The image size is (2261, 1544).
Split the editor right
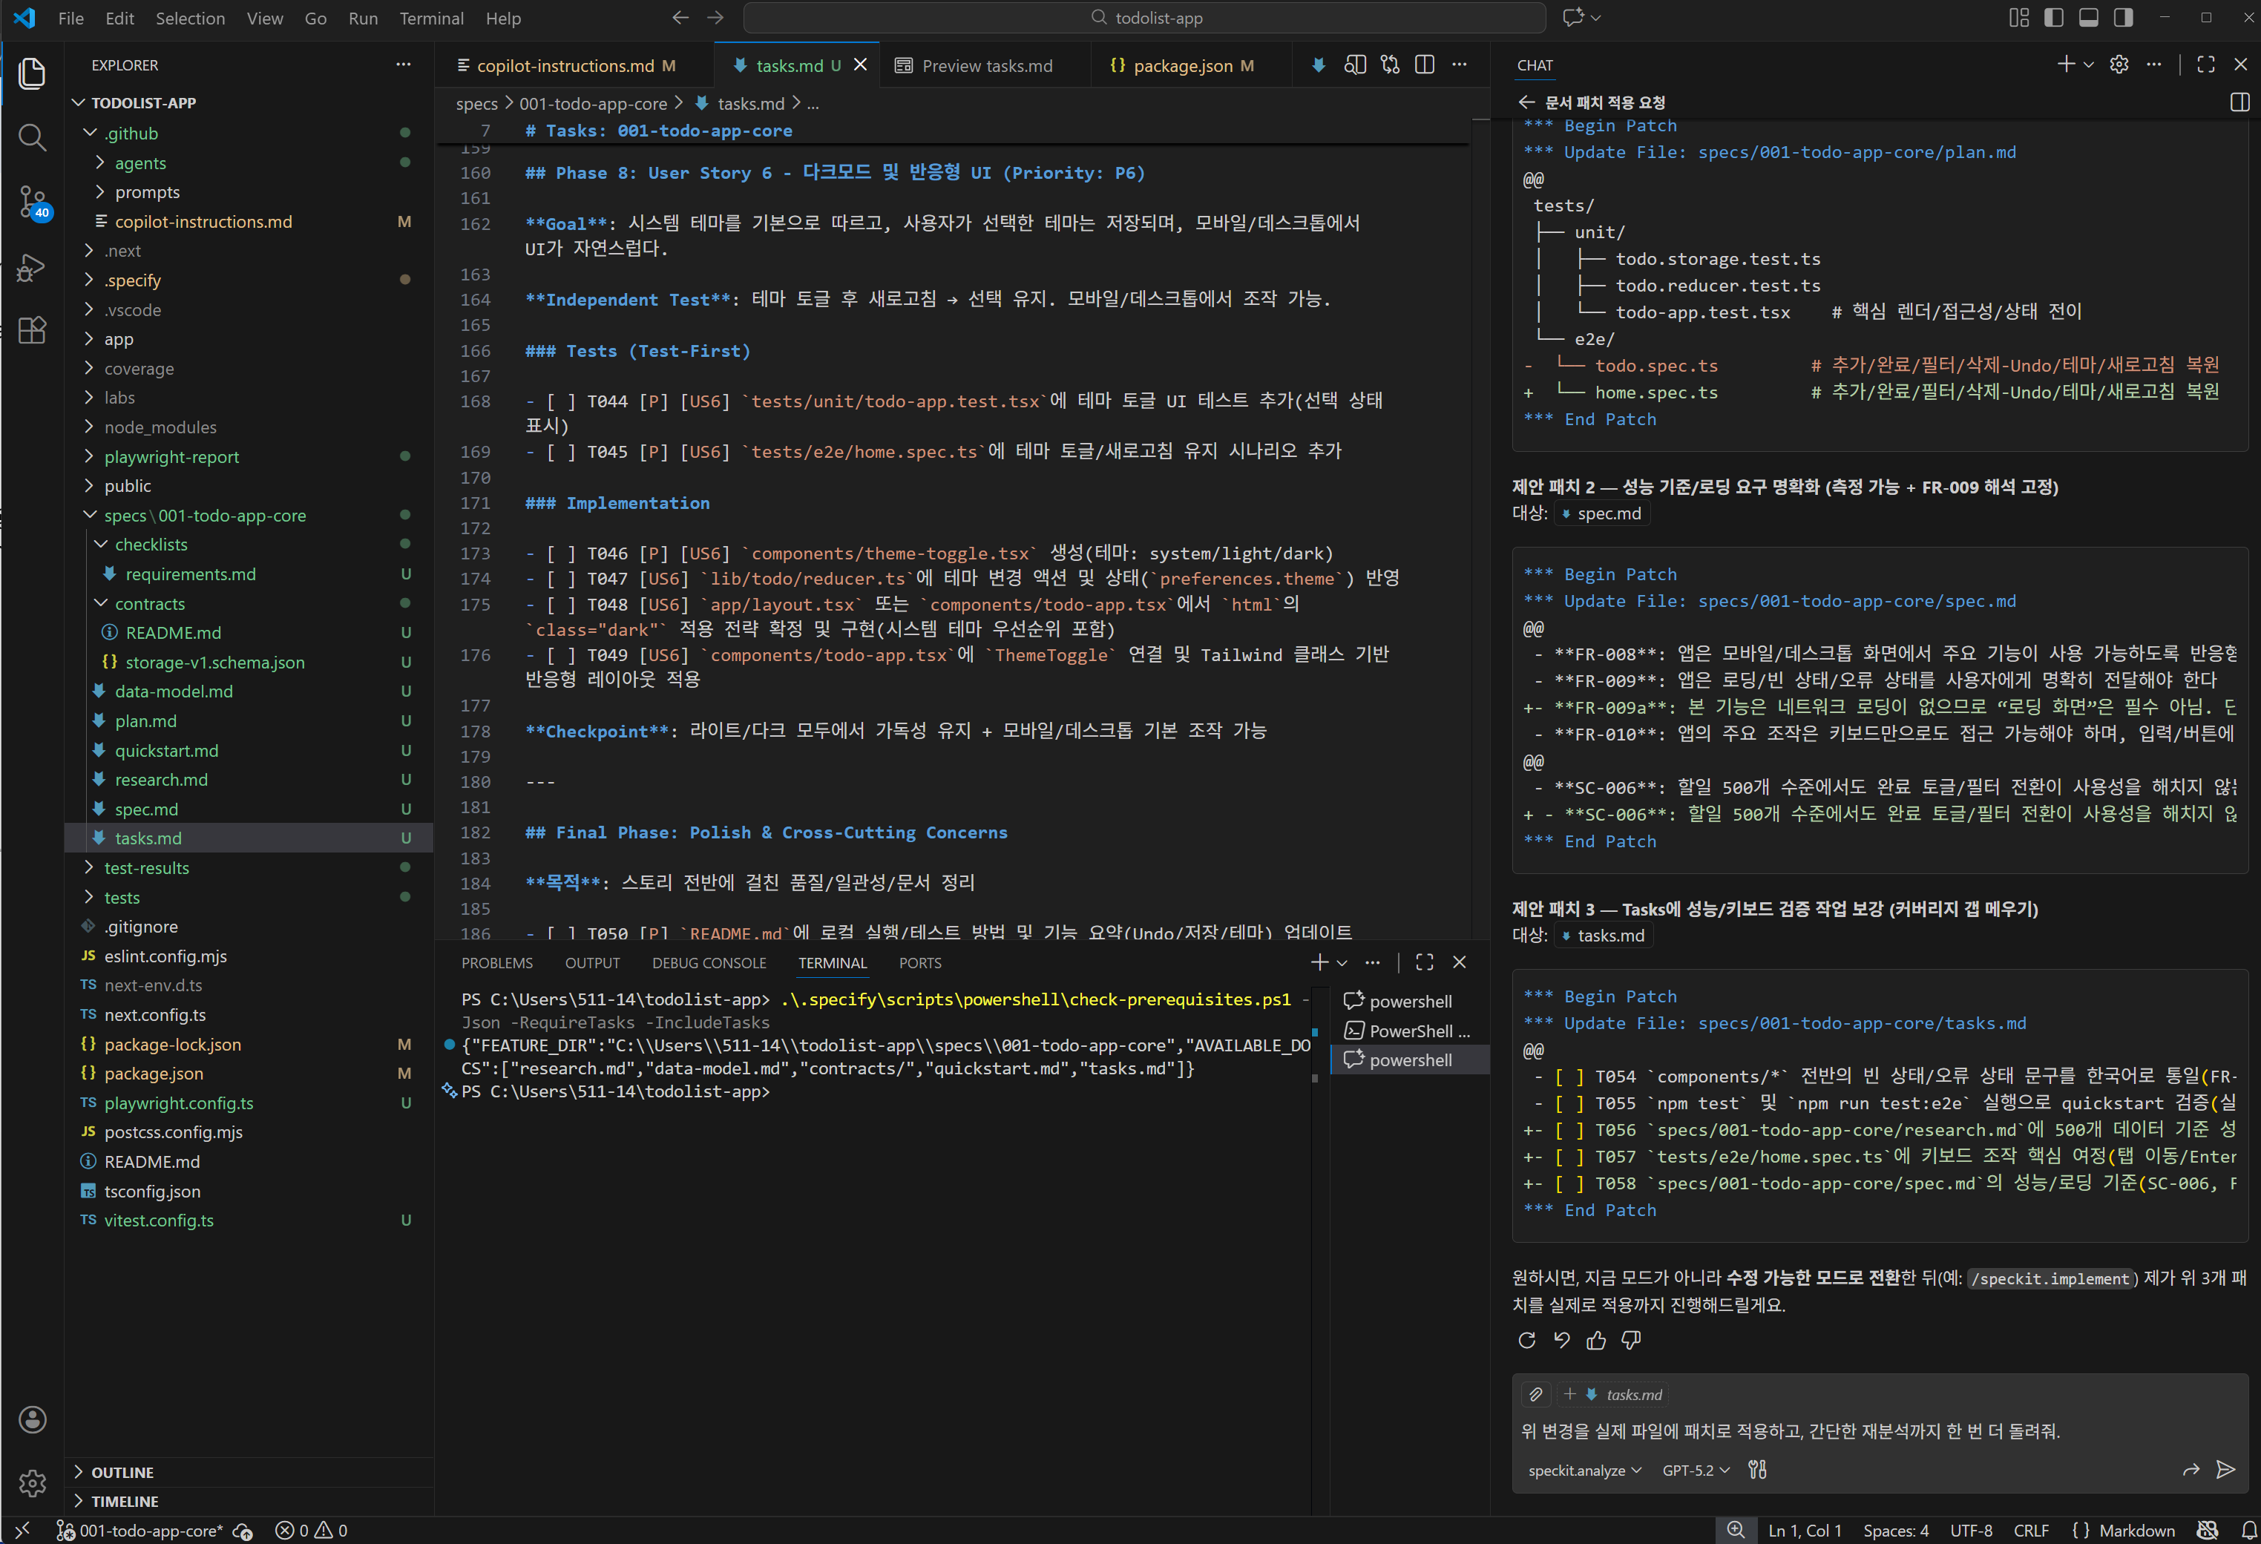coord(1424,65)
